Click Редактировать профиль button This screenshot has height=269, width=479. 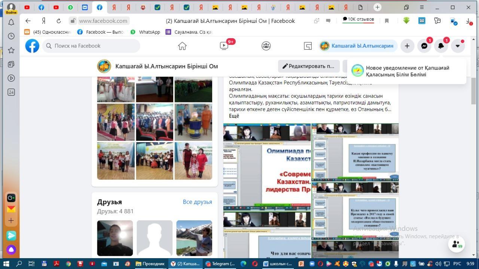[x=309, y=66]
